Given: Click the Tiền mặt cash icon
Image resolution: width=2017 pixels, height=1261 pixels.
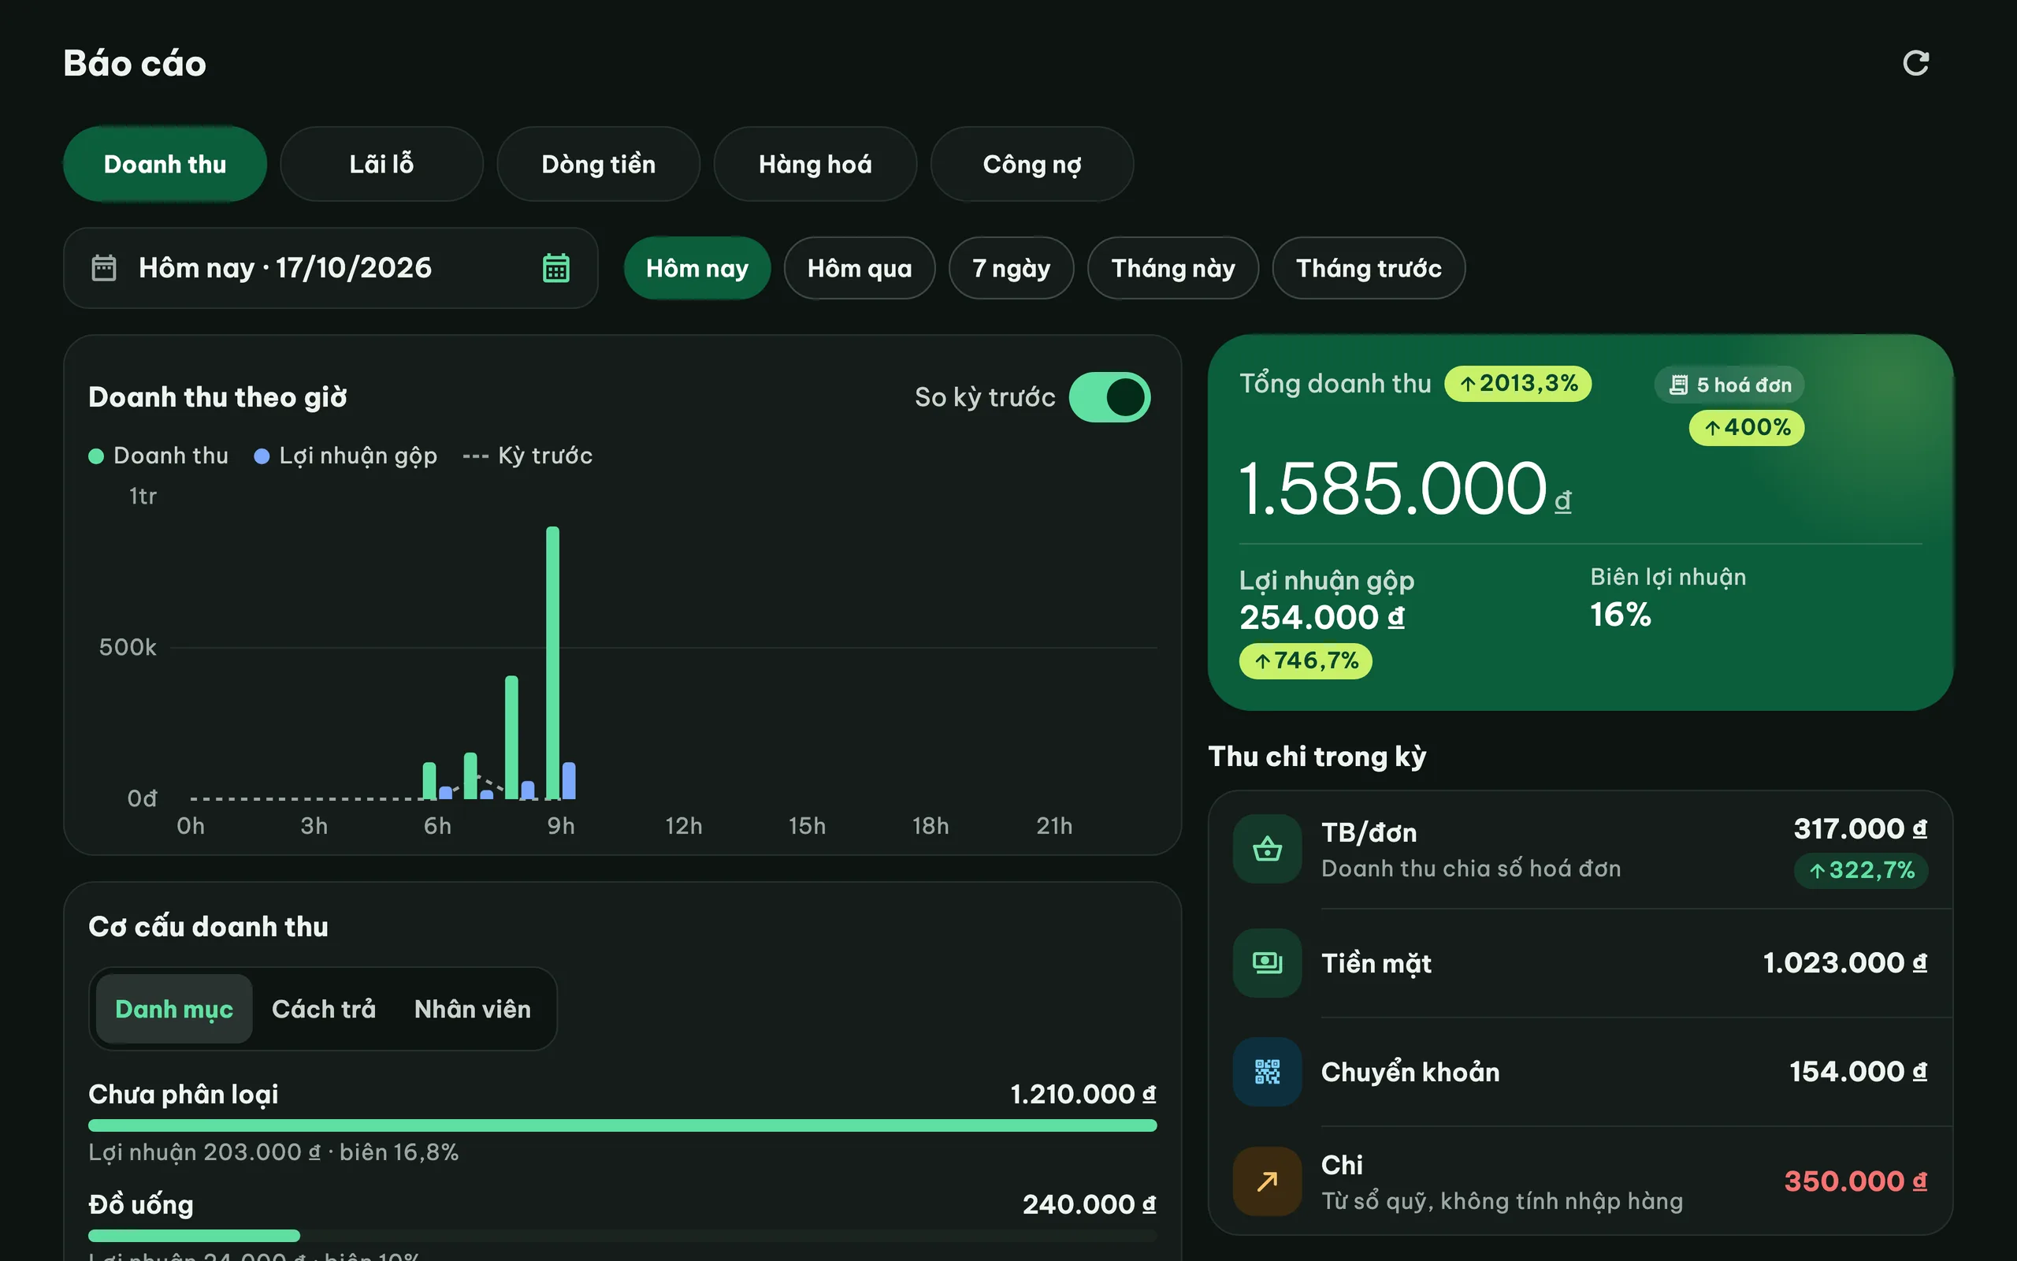Looking at the screenshot, I should pos(1267,962).
